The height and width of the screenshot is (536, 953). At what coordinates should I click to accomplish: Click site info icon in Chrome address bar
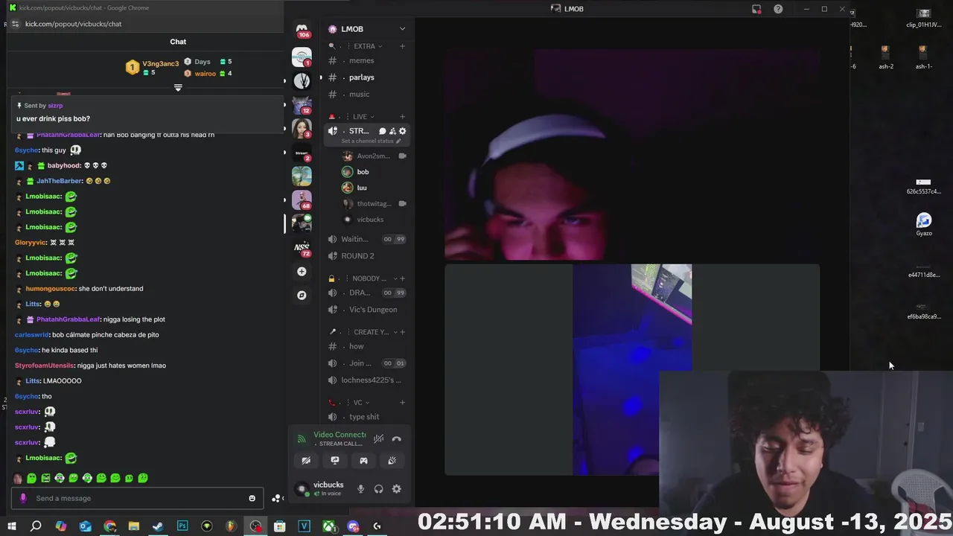(16, 24)
